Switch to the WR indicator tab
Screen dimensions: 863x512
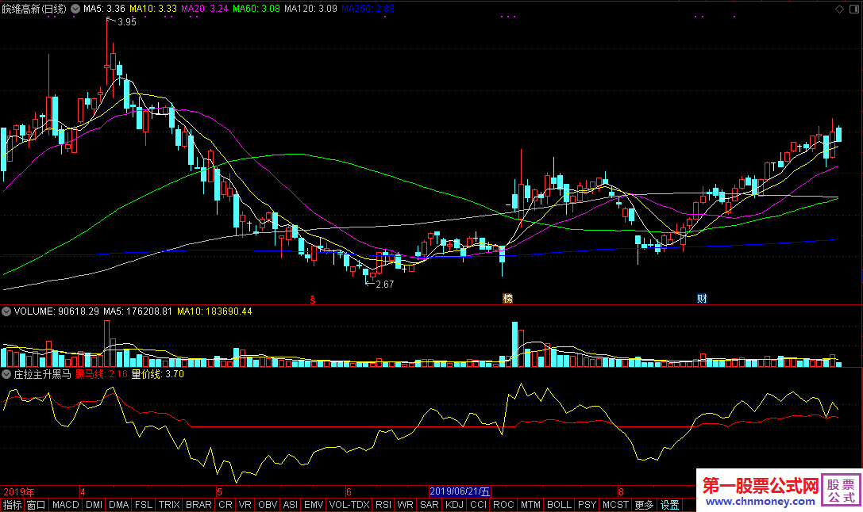[405, 505]
